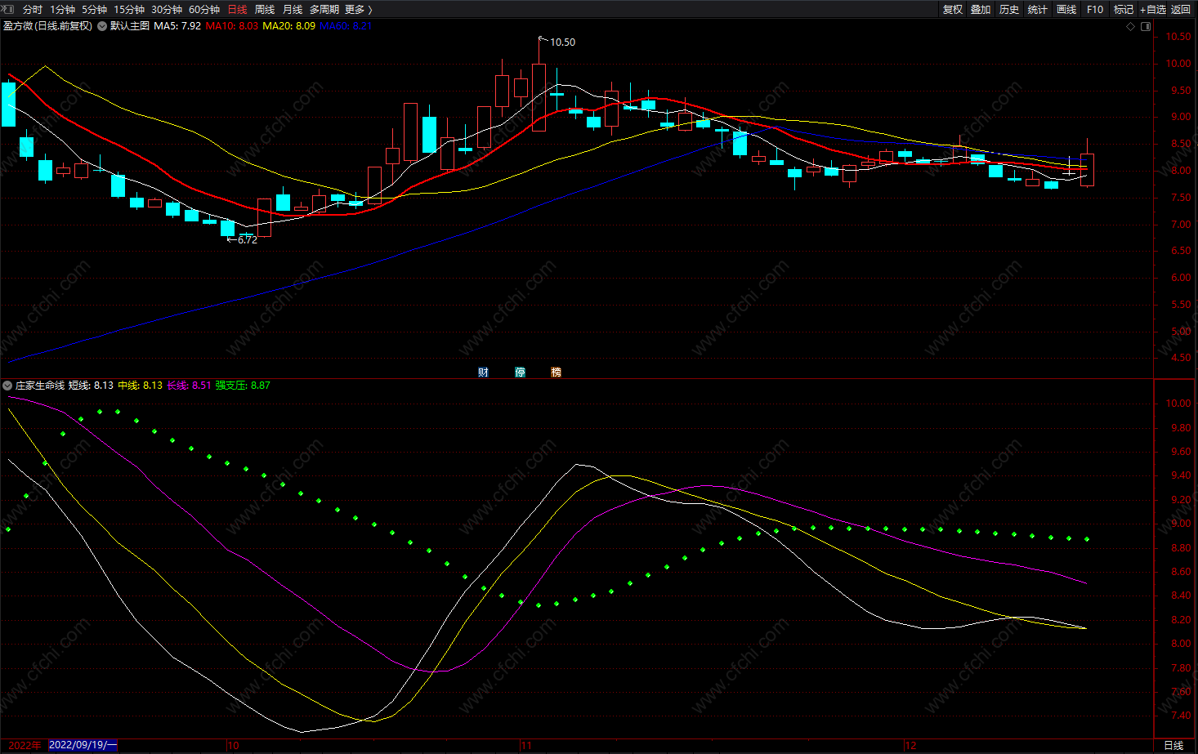Add stock via +自选 button
The height and width of the screenshot is (754, 1198).
1153,10
